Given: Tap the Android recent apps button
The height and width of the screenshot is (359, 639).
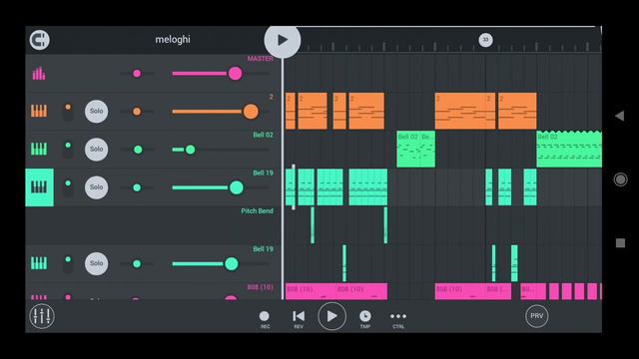Looking at the screenshot, I should click(620, 243).
